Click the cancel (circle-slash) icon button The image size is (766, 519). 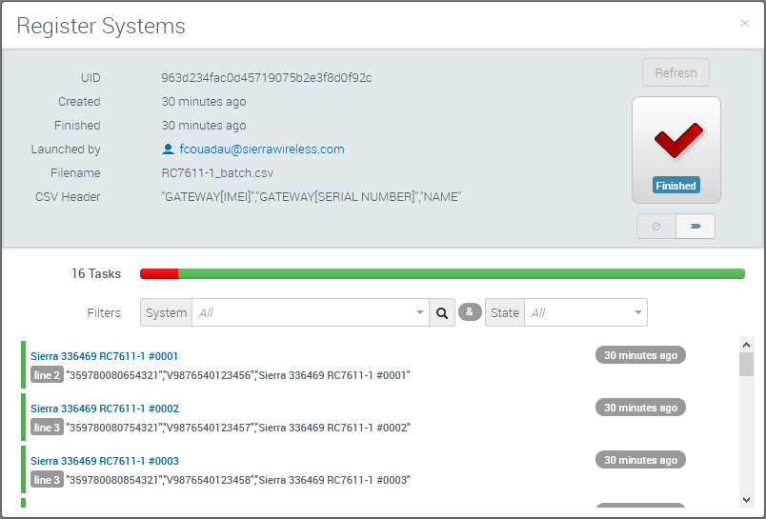tap(656, 227)
